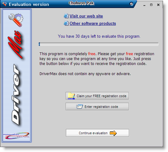168x152 pixels.
Task: Maximize the Evaluation version window
Action: click(151, 5)
